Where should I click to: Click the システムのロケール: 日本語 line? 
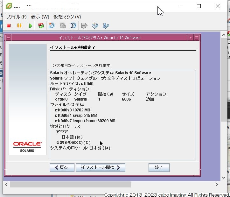coord(80,148)
